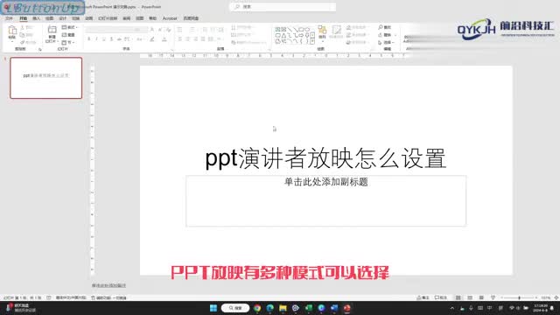The image size is (560, 315).
Task: Switch to the 开始 (Home) ribbon tab
Action: click(x=24, y=18)
